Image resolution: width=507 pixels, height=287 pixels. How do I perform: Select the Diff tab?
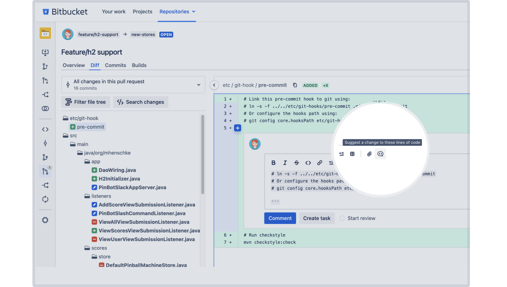[x=95, y=65]
